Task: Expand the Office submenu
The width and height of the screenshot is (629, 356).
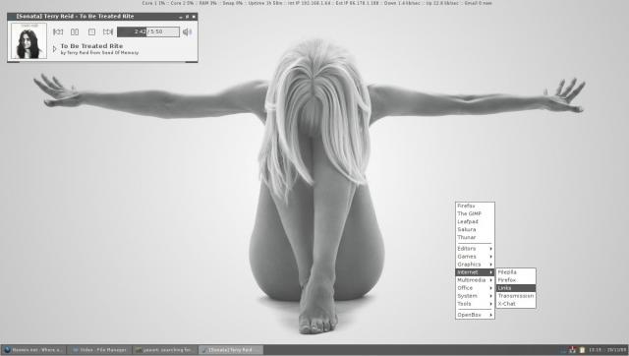Action: 475,288
